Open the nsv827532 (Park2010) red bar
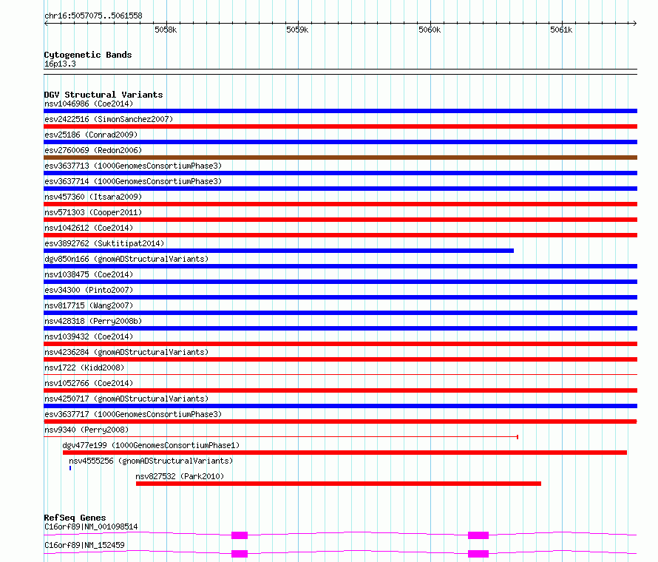Image resolution: width=658 pixels, height=562 pixels. point(338,484)
